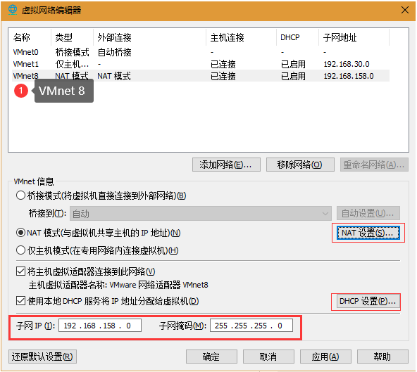The height and width of the screenshot is (372, 417).
Task: Select NAT 模式 radio button
Action: click(20, 233)
